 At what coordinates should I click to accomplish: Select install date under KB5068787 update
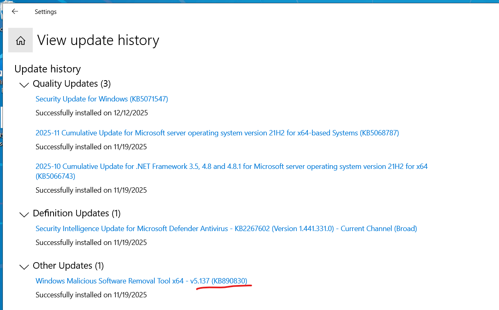click(x=91, y=147)
